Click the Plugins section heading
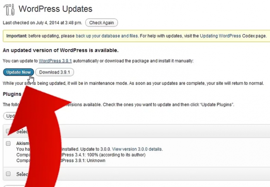 (x=12, y=94)
